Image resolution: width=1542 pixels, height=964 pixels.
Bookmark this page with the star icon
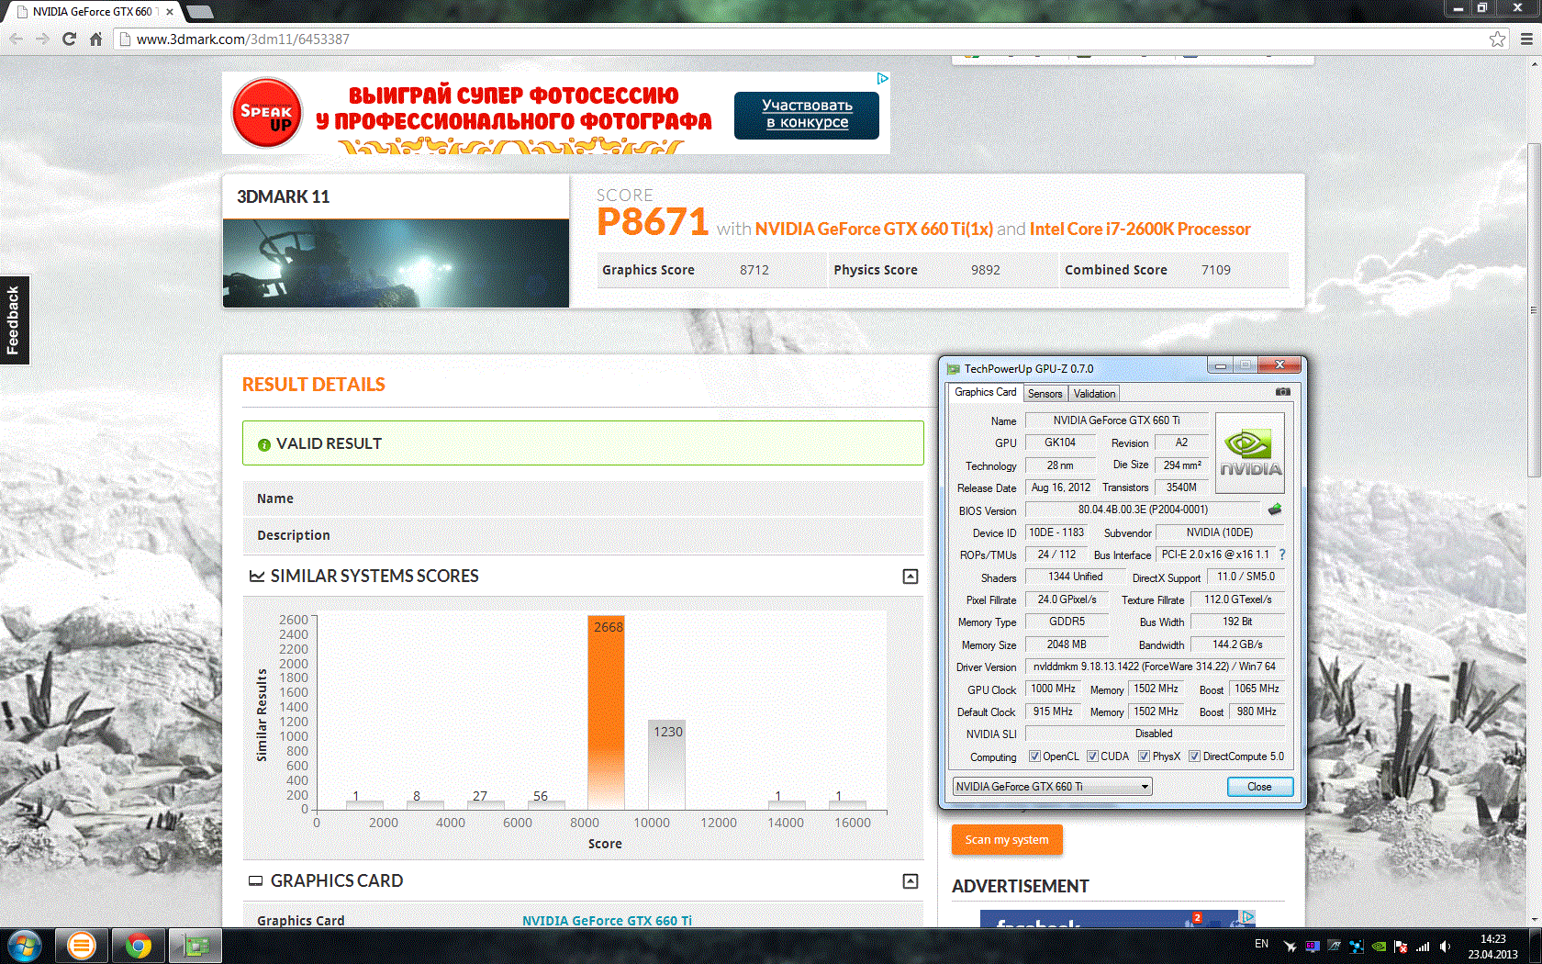point(1498,39)
